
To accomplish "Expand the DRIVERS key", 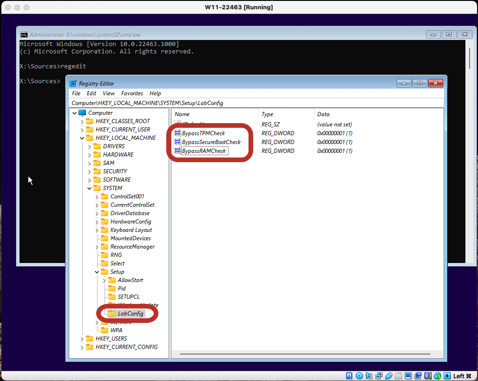I will coord(89,147).
